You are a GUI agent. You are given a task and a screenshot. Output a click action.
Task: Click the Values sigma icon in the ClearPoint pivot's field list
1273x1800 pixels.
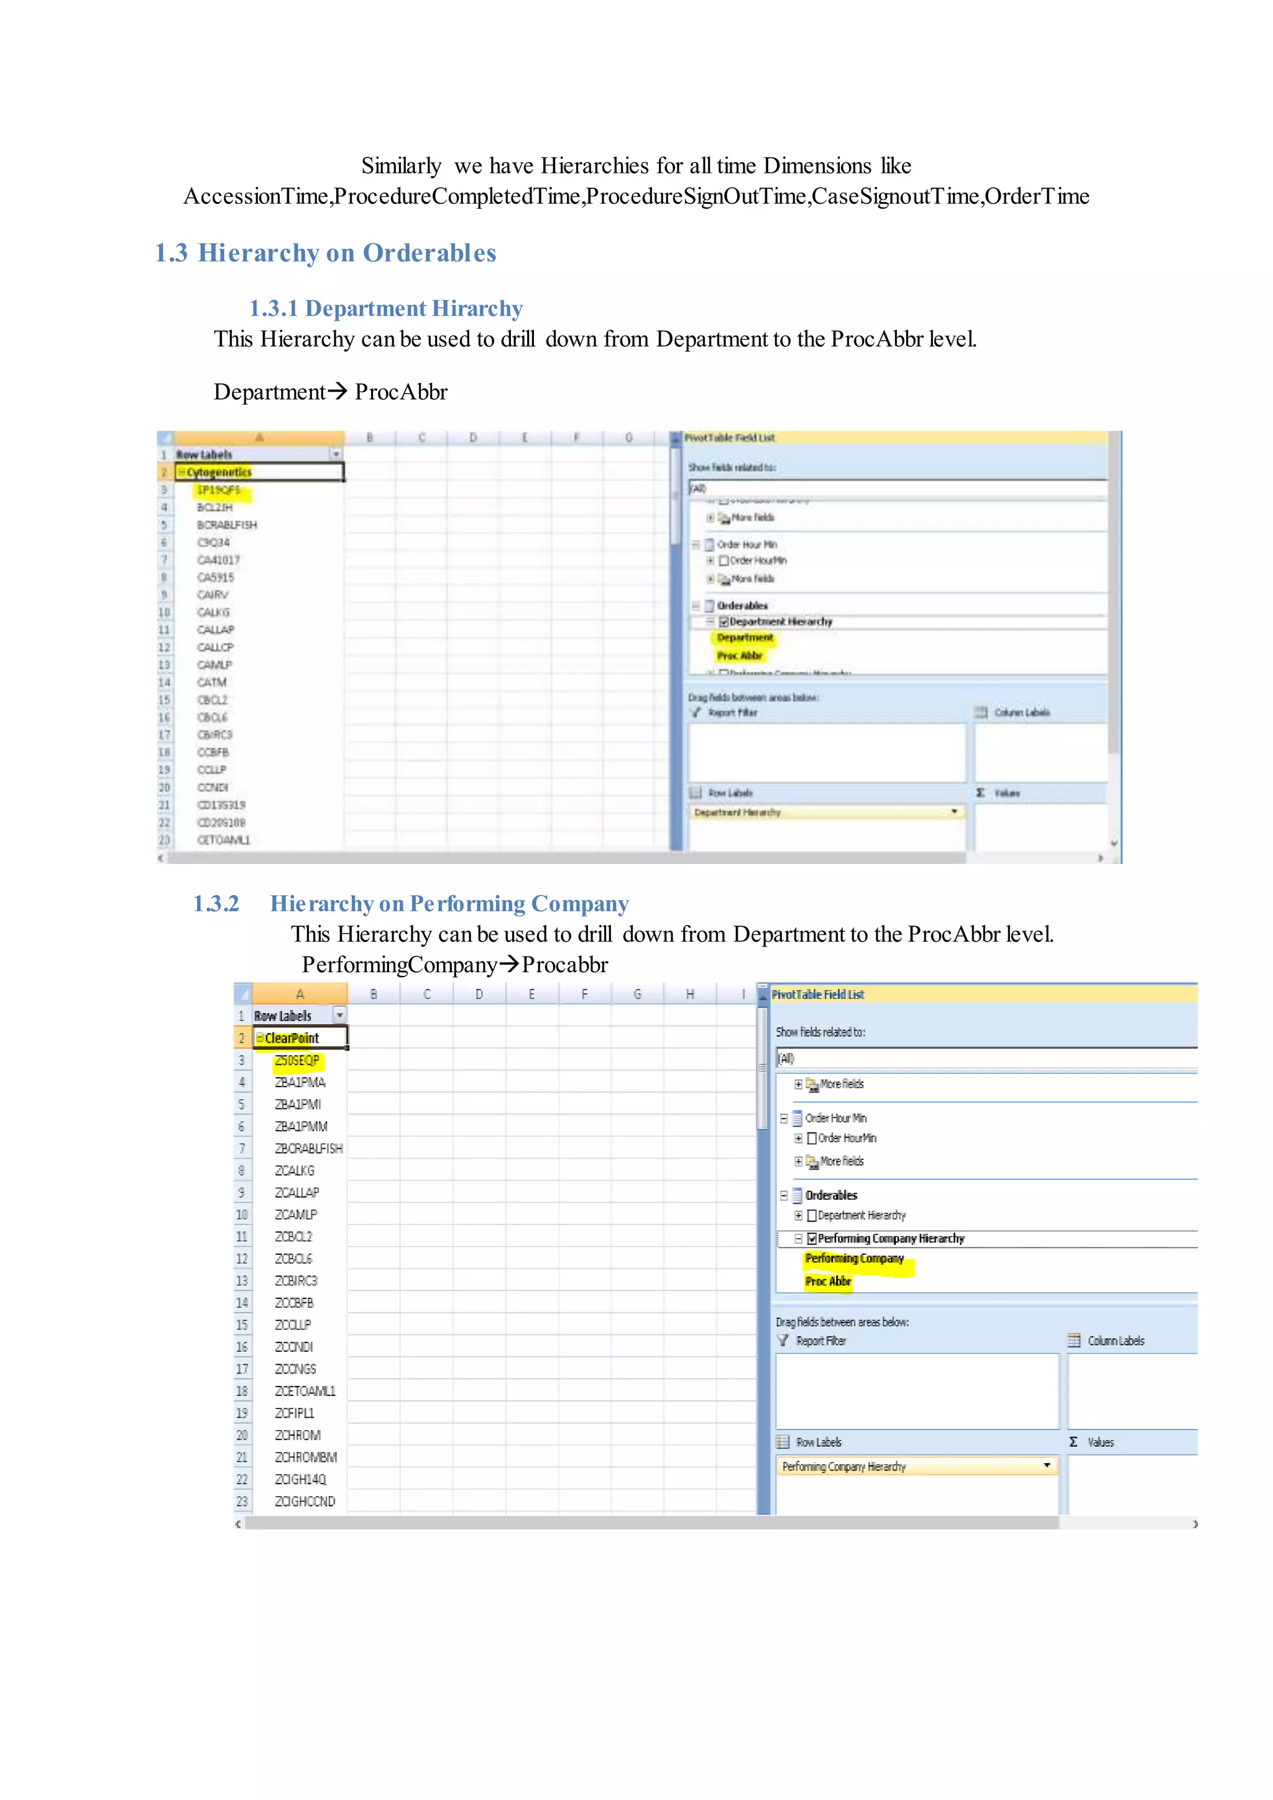1073,1442
